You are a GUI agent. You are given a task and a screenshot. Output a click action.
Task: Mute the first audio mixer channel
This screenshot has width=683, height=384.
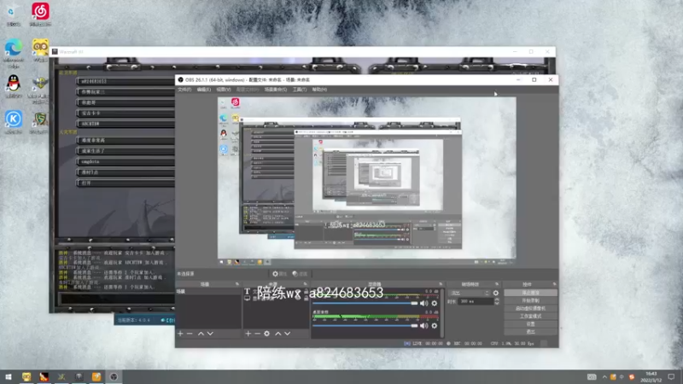click(x=423, y=304)
